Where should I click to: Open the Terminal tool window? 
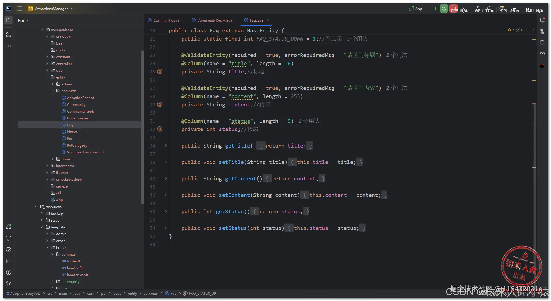[x=9, y=261]
